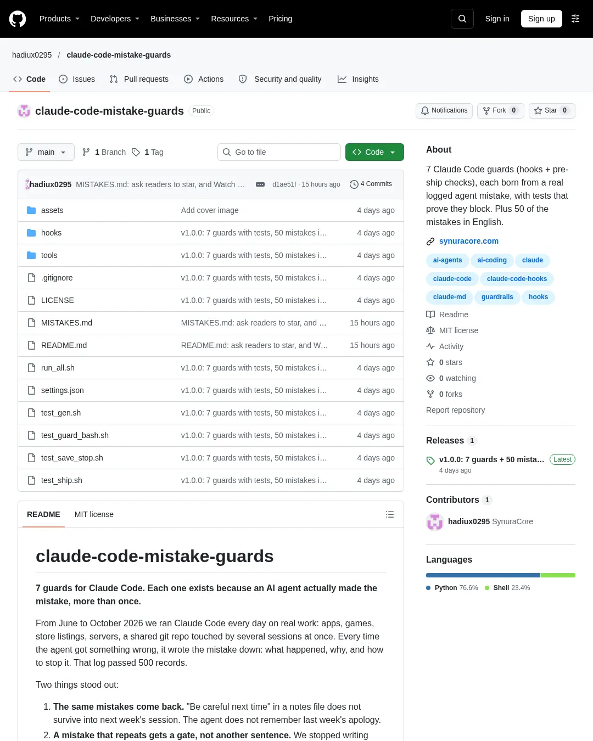Open MIT license sidebar link
Viewport: 593px width, 741px height.
(x=452, y=330)
